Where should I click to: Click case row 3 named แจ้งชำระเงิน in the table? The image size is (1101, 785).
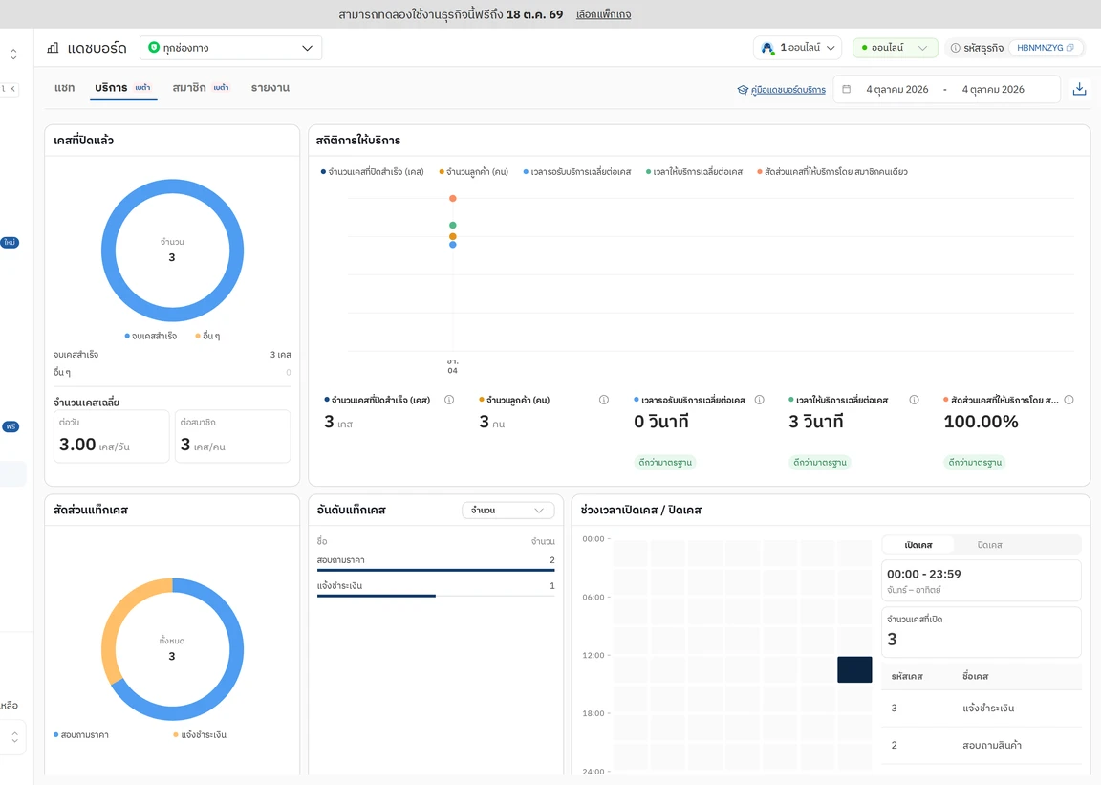[981, 709]
